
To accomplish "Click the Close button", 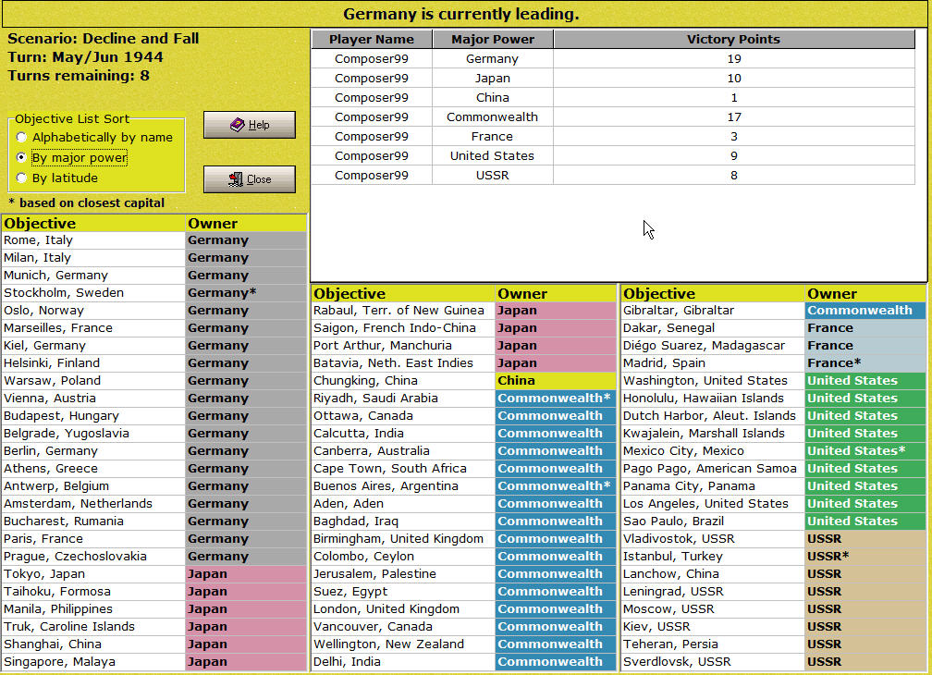I will coord(249,178).
